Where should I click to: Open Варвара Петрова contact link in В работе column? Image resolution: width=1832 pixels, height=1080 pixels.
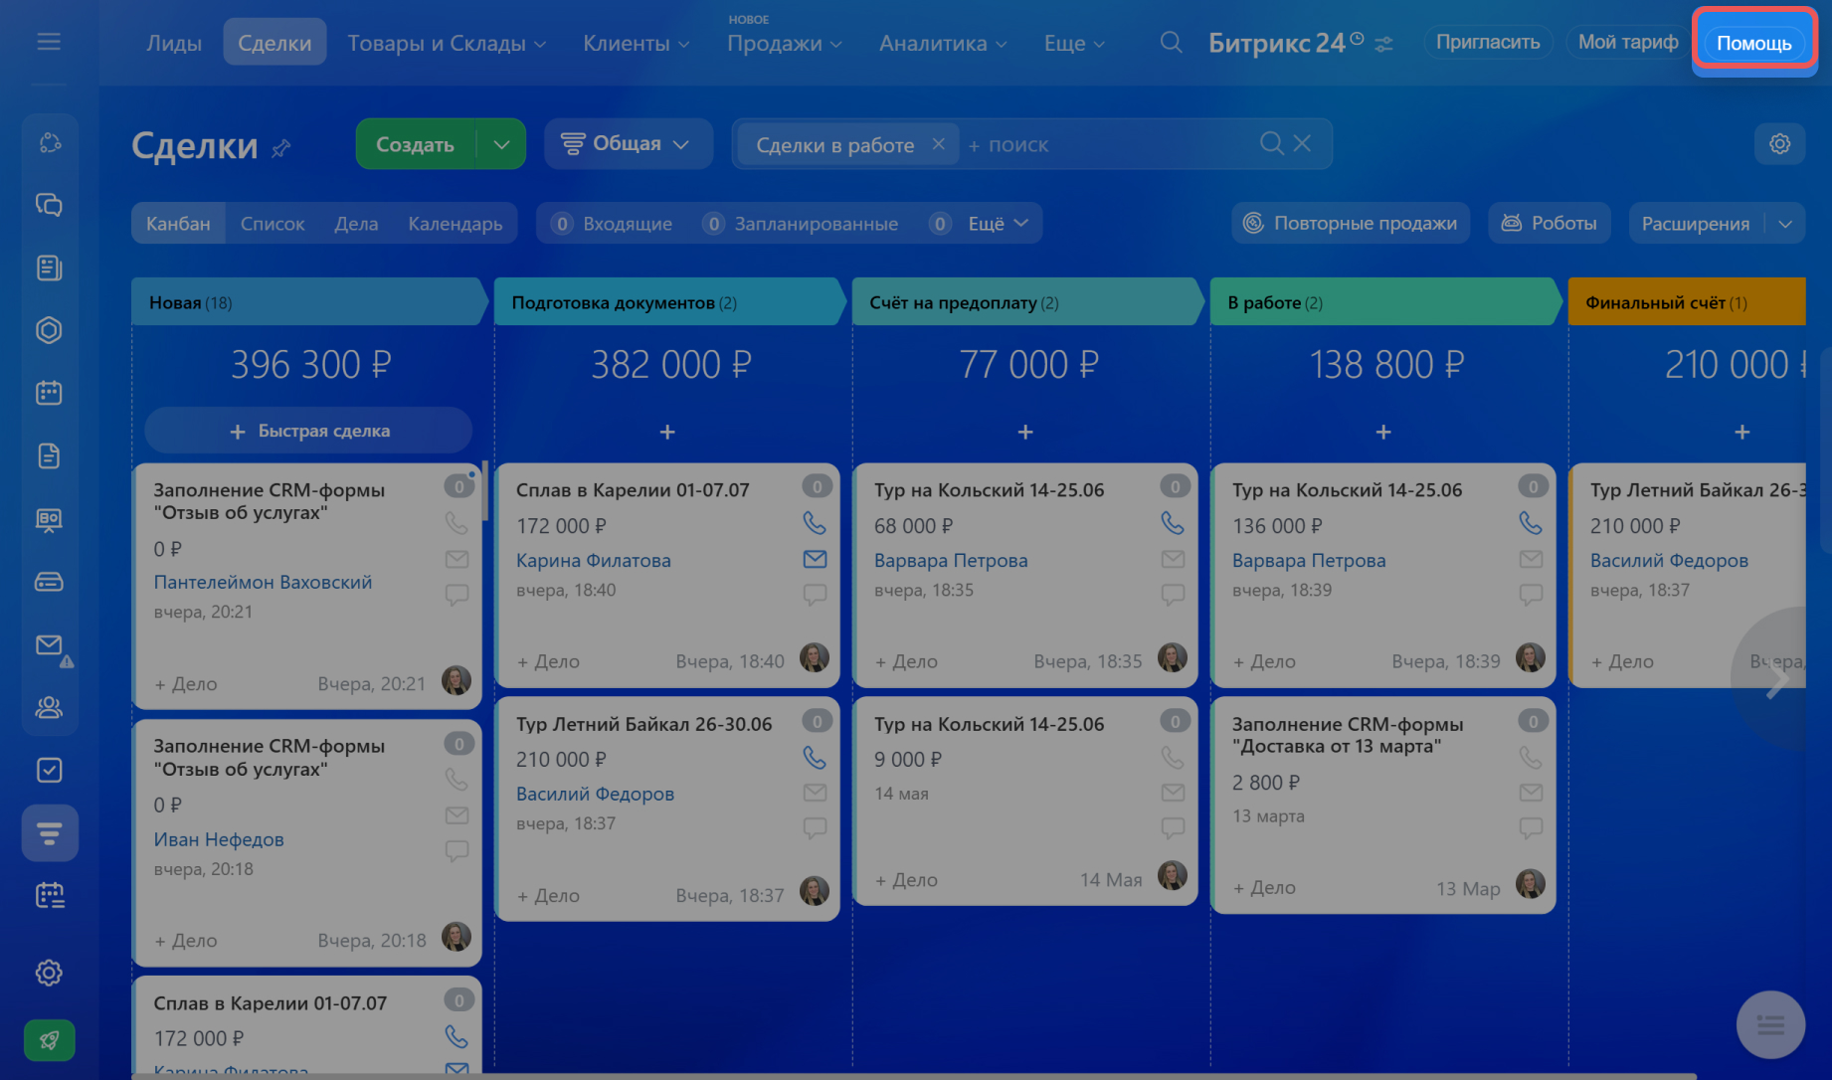point(1308,560)
